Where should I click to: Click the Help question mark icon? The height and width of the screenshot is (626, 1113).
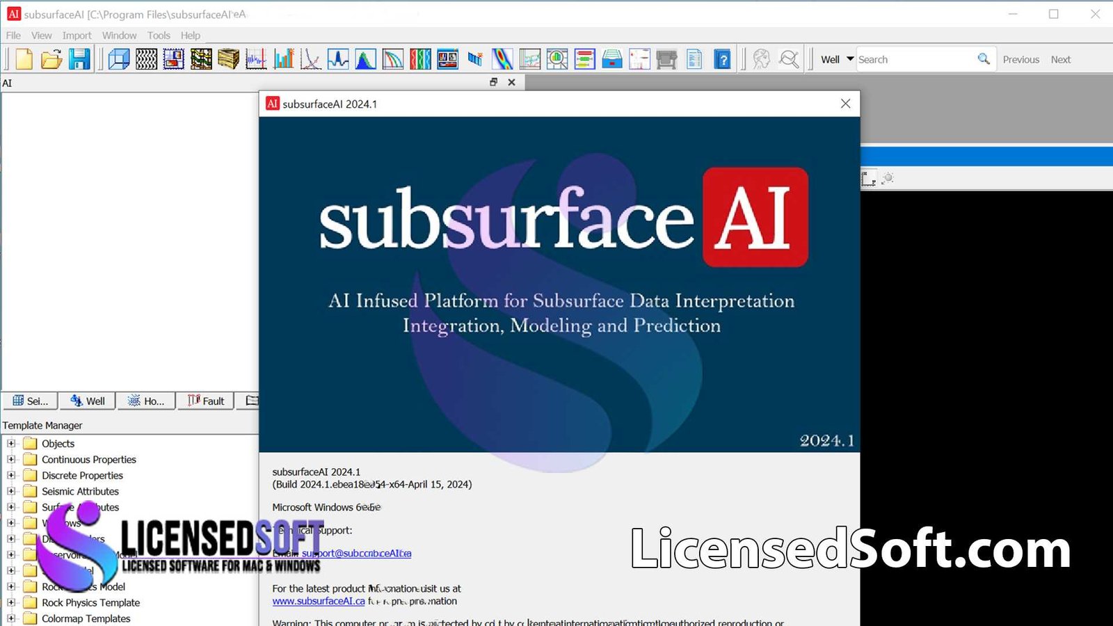(x=723, y=59)
